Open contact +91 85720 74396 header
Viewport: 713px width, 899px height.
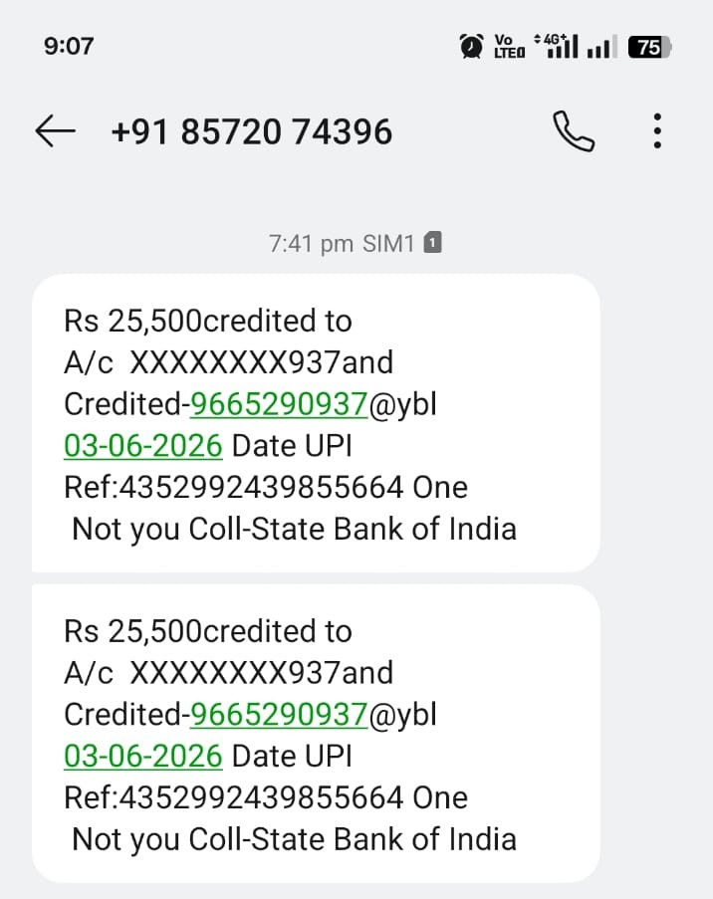tap(252, 131)
